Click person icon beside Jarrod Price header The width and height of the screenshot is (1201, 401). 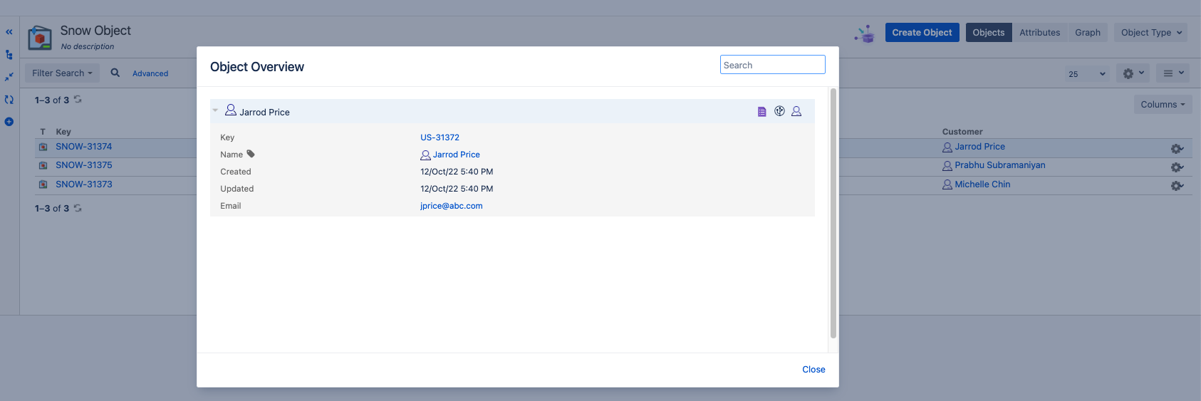[x=231, y=110]
